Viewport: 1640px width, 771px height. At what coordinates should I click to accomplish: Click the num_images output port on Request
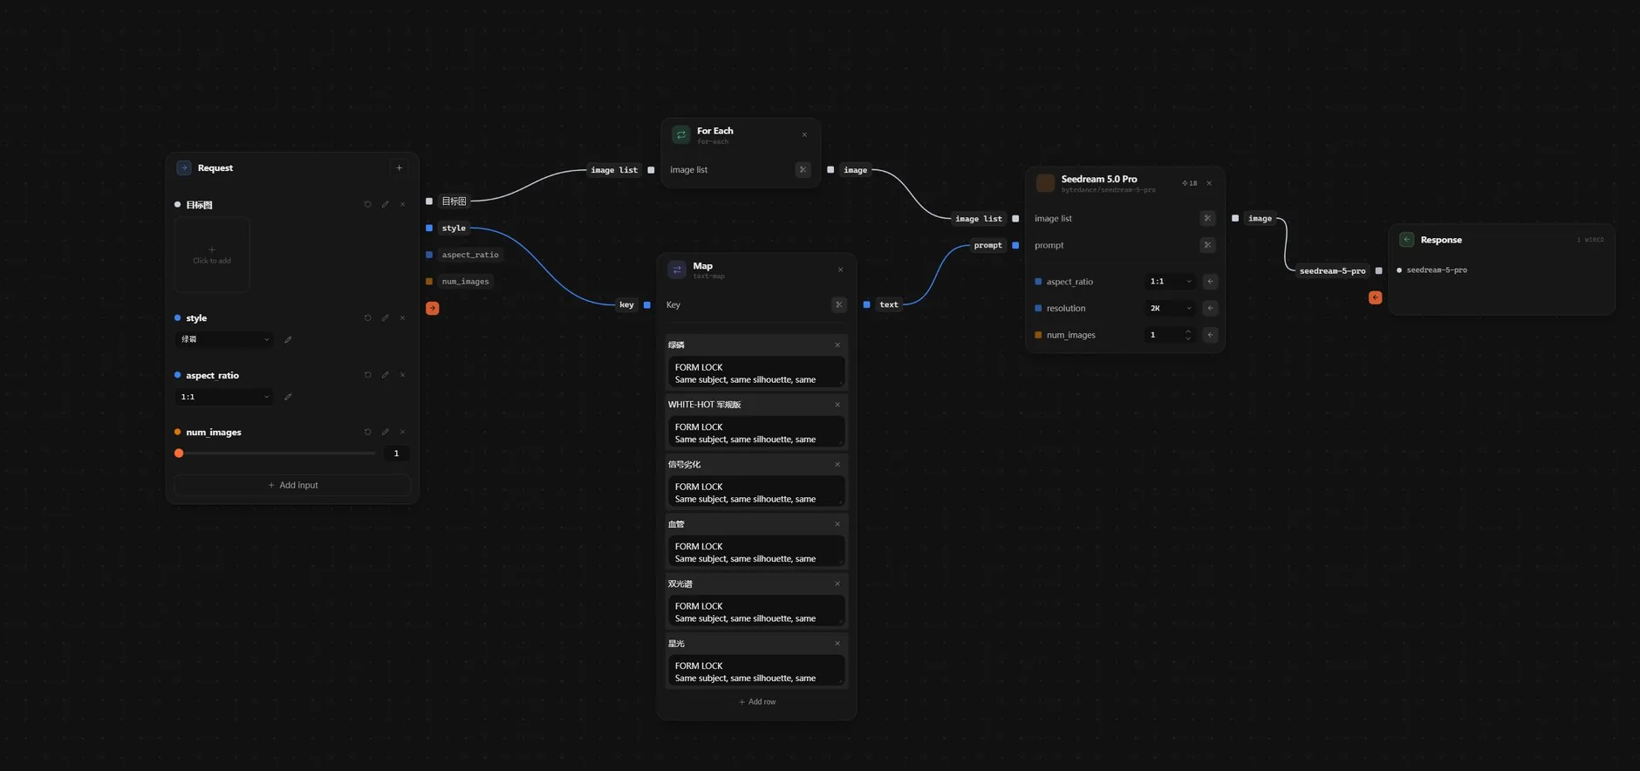429,282
